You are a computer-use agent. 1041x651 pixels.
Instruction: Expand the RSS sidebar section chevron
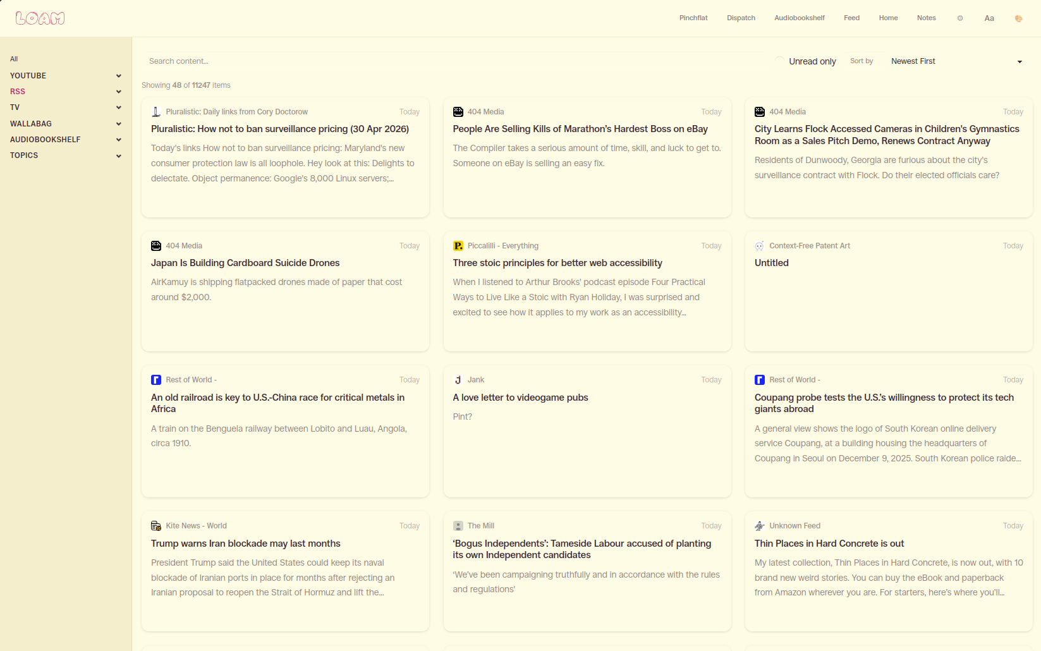[x=119, y=92]
